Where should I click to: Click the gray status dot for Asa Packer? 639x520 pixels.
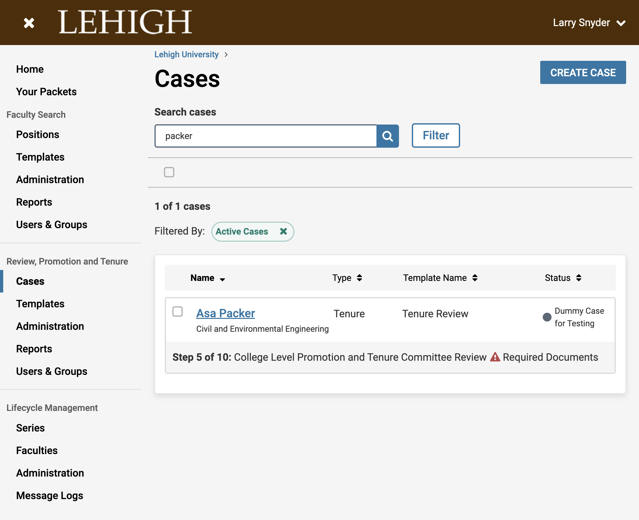pos(547,317)
